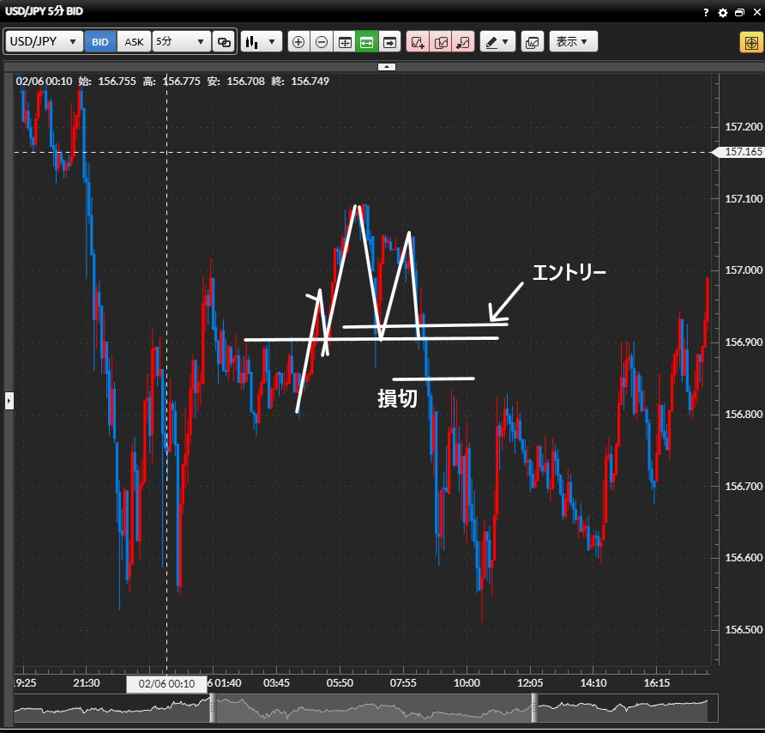765x733 pixels.
Task: Switch price display to BID
Action: pos(100,41)
